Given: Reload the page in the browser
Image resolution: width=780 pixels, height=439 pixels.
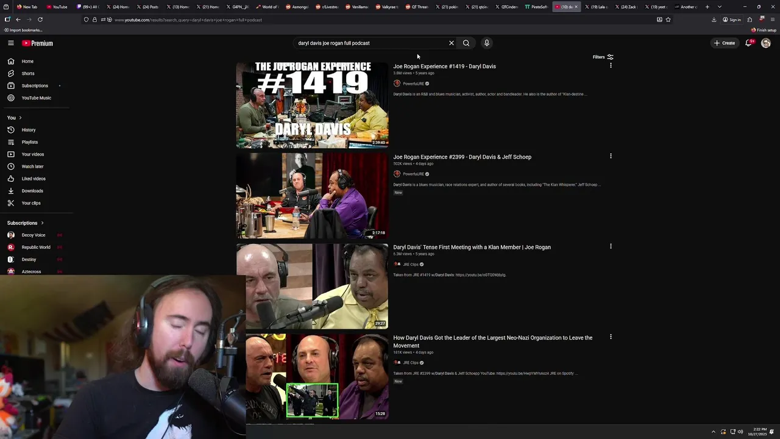Looking at the screenshot, I should tap(40, 20).
